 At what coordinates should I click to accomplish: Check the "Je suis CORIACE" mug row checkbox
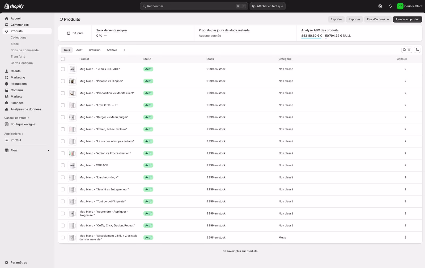(x=63, y=69)
